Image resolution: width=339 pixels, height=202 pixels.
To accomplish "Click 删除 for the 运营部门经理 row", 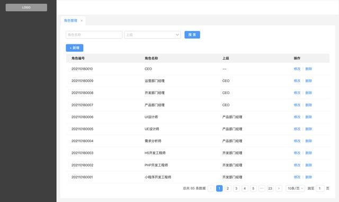I will (x=308, y=81).
